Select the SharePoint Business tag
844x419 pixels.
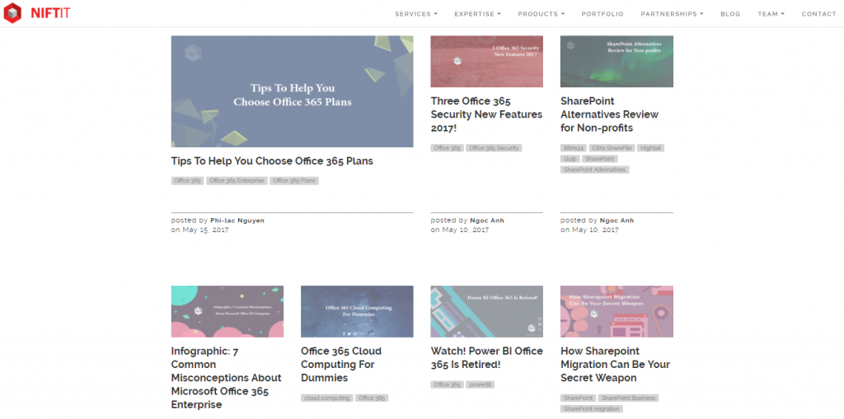628,398
